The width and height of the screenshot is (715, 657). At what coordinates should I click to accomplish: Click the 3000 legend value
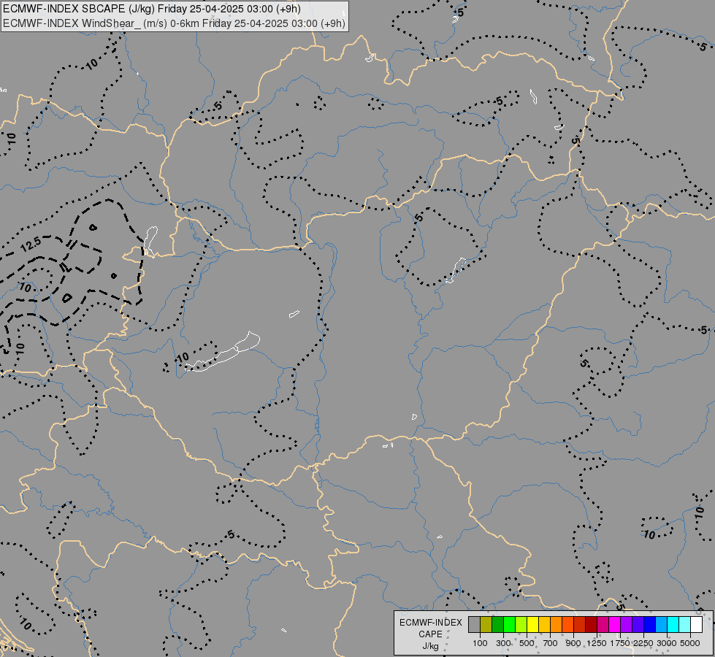pyautogui.click(x=667, y=643)
